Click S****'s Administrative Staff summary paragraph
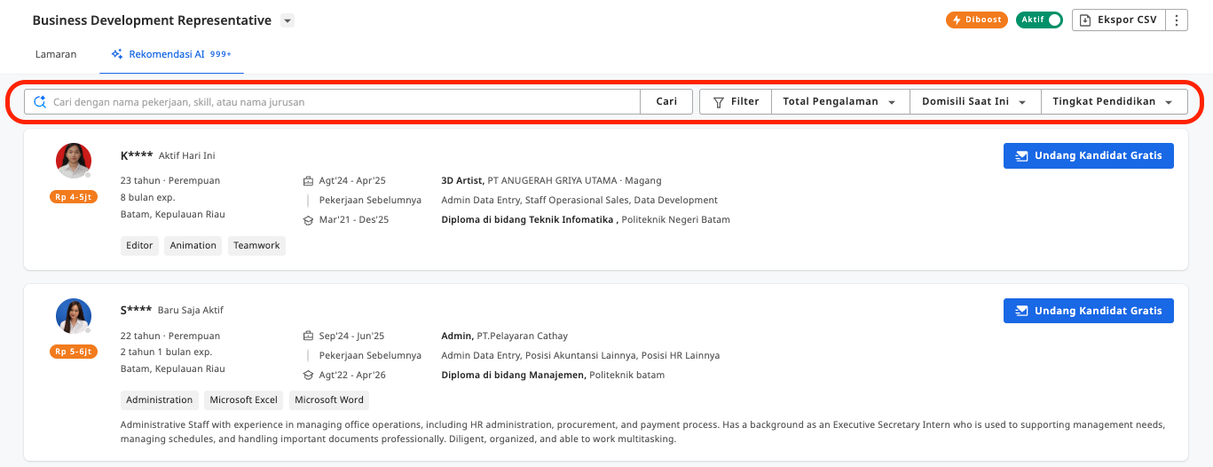 [x=642, y=431]
